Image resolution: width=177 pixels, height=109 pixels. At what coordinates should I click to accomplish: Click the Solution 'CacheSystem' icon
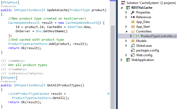click(x=123, y=3)
